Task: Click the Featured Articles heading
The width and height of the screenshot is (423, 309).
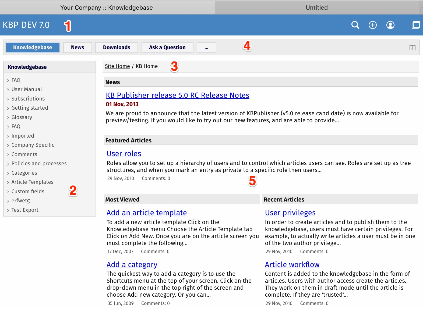Action: (x=128, y=141)
